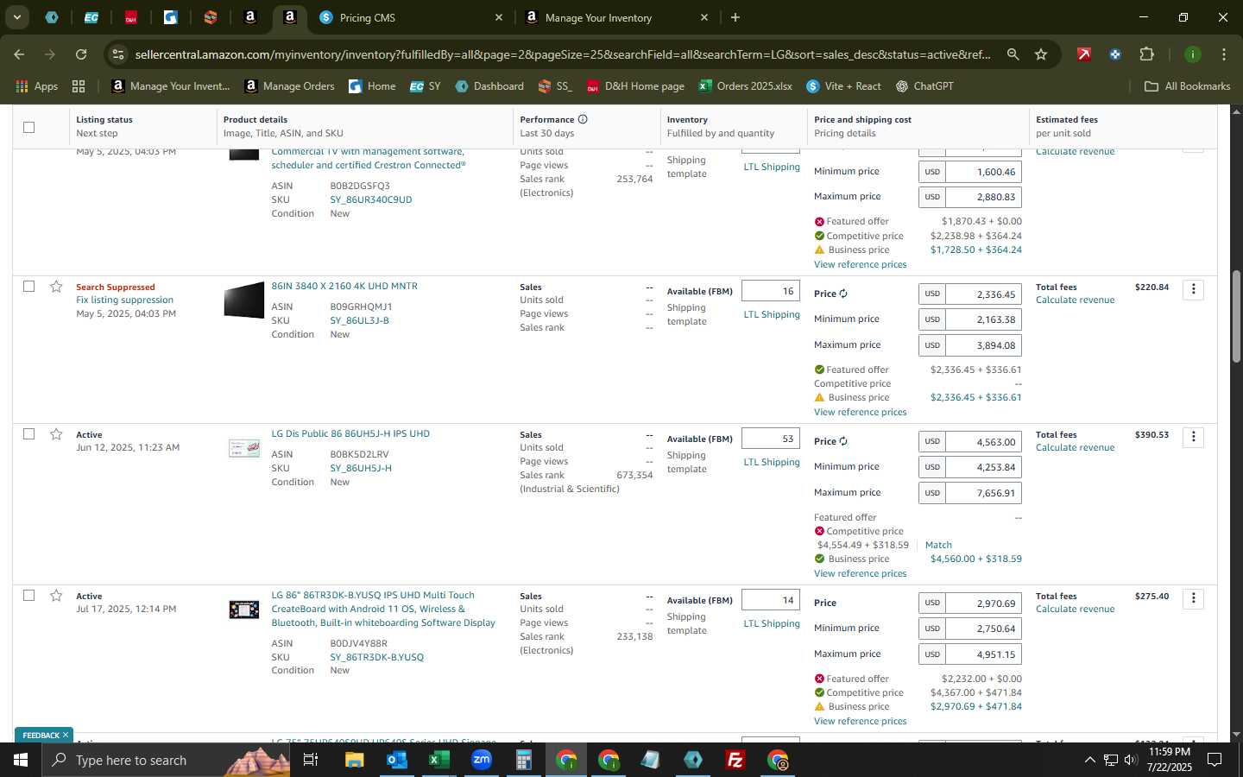
Task: Reload the page with the refresh icon
Action: (80, 54)
